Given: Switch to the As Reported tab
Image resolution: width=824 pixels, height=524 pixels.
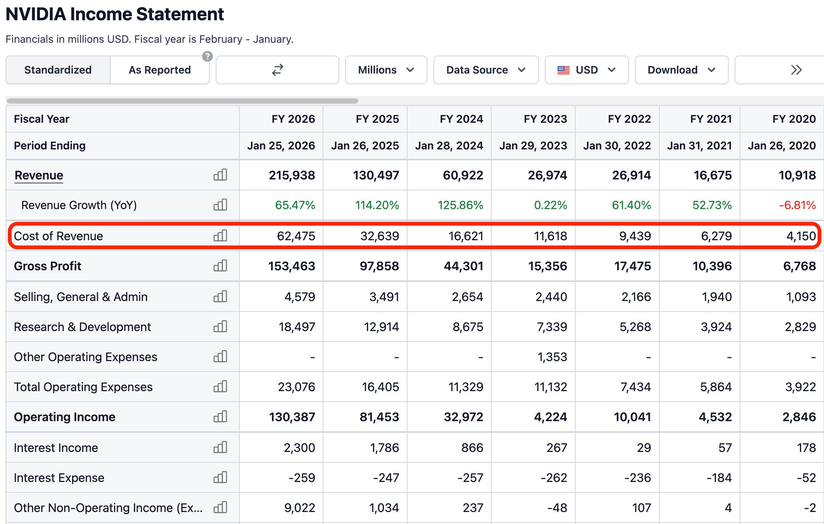Looking at the screenshot, I should click(160, 70).
